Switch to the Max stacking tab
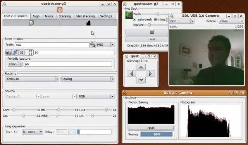The image size is (248, 145). pos(85,16)
